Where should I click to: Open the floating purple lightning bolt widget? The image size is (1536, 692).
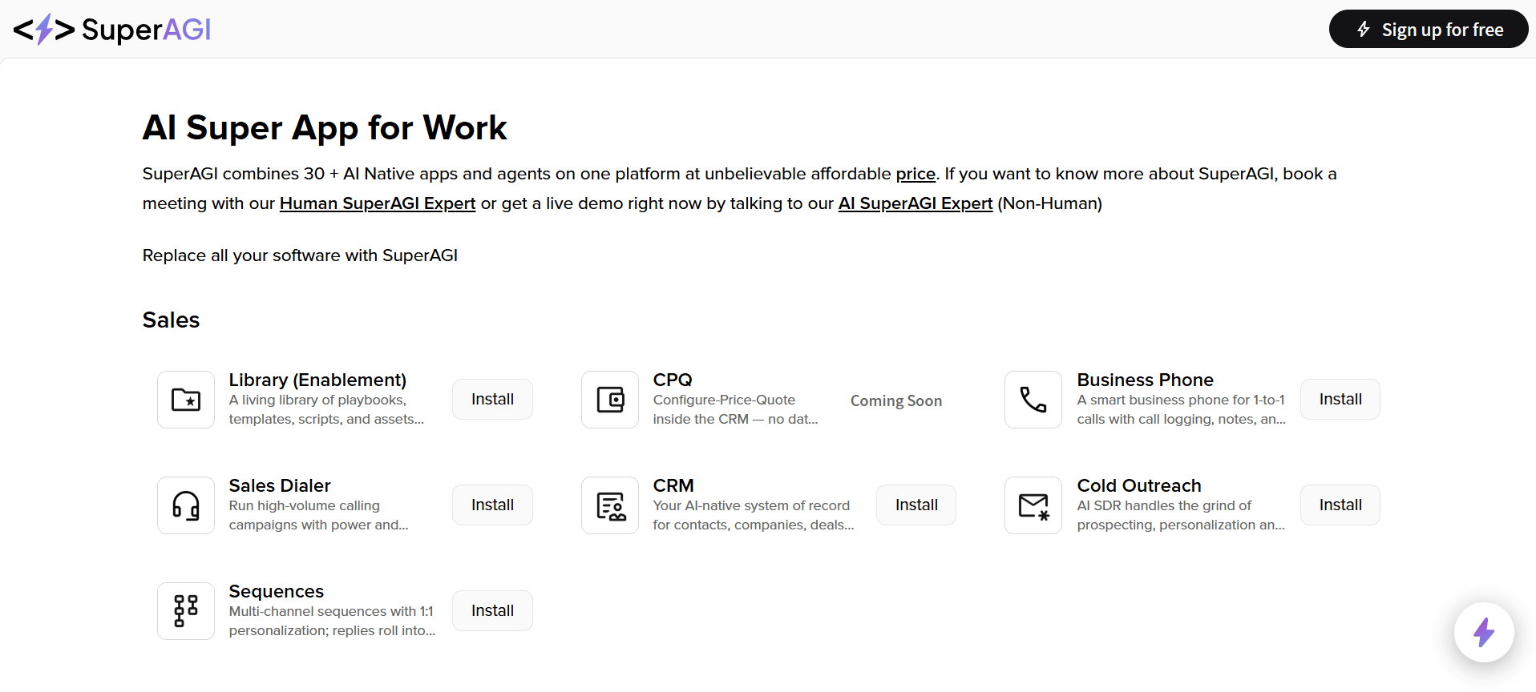point(1484,632)
